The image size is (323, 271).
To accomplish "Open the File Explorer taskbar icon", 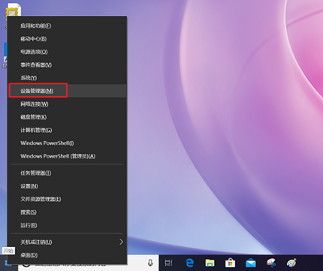I will pos(210,263).
